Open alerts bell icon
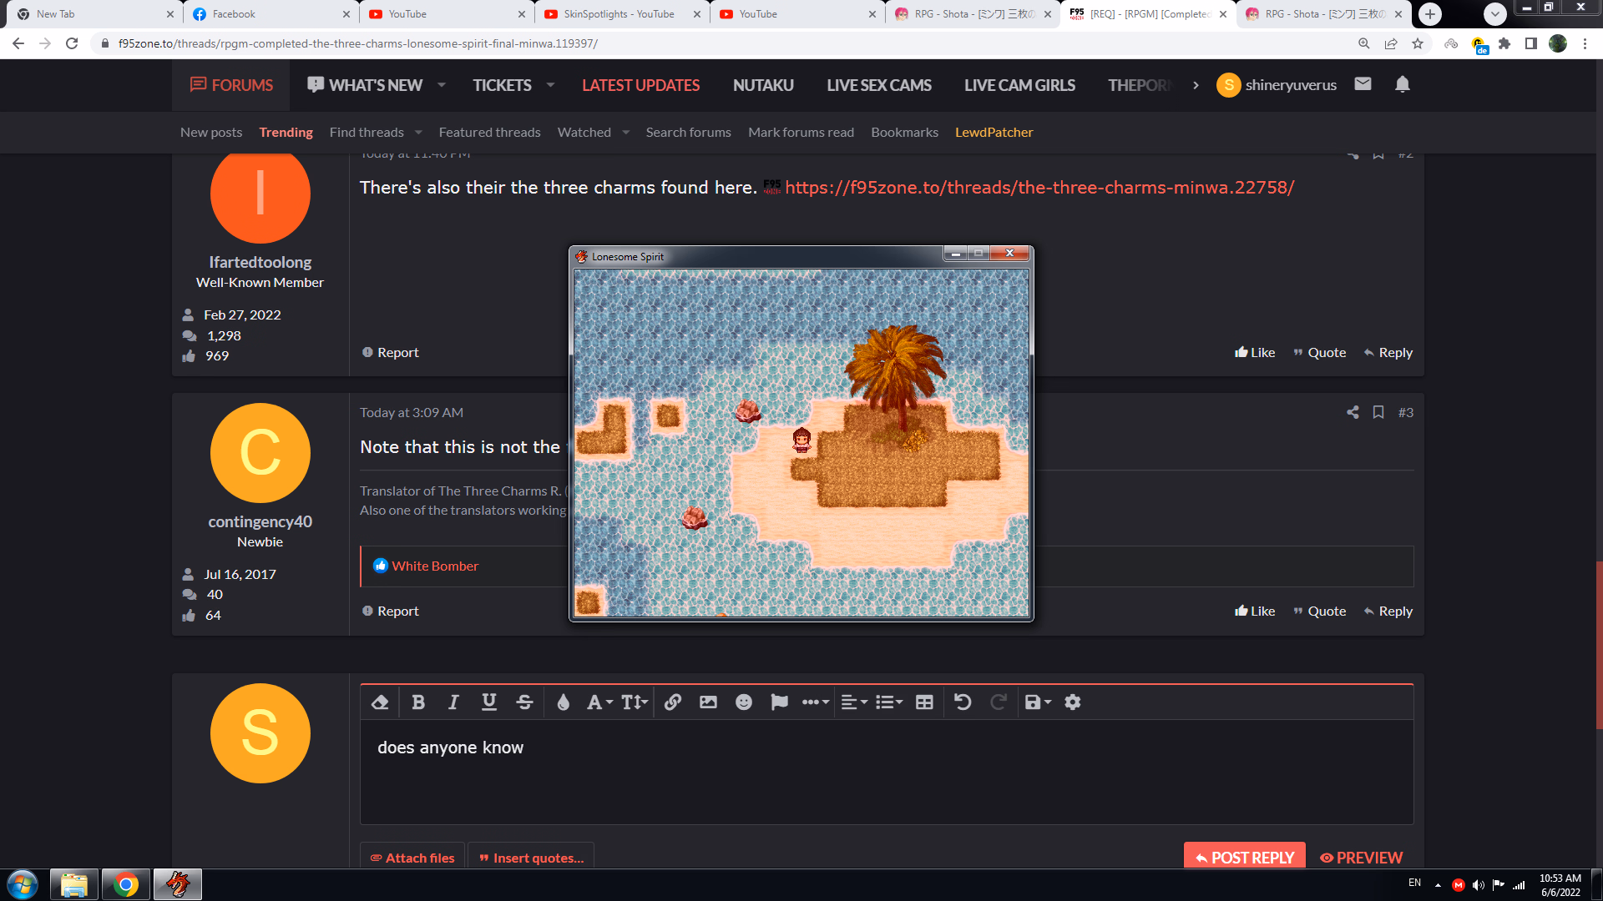The image size is (1603, 901). [1403, 83]
